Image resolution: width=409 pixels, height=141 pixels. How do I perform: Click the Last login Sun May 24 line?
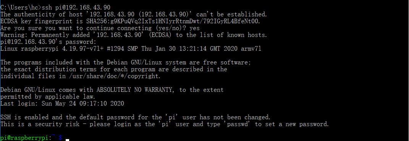click(62, 104)
